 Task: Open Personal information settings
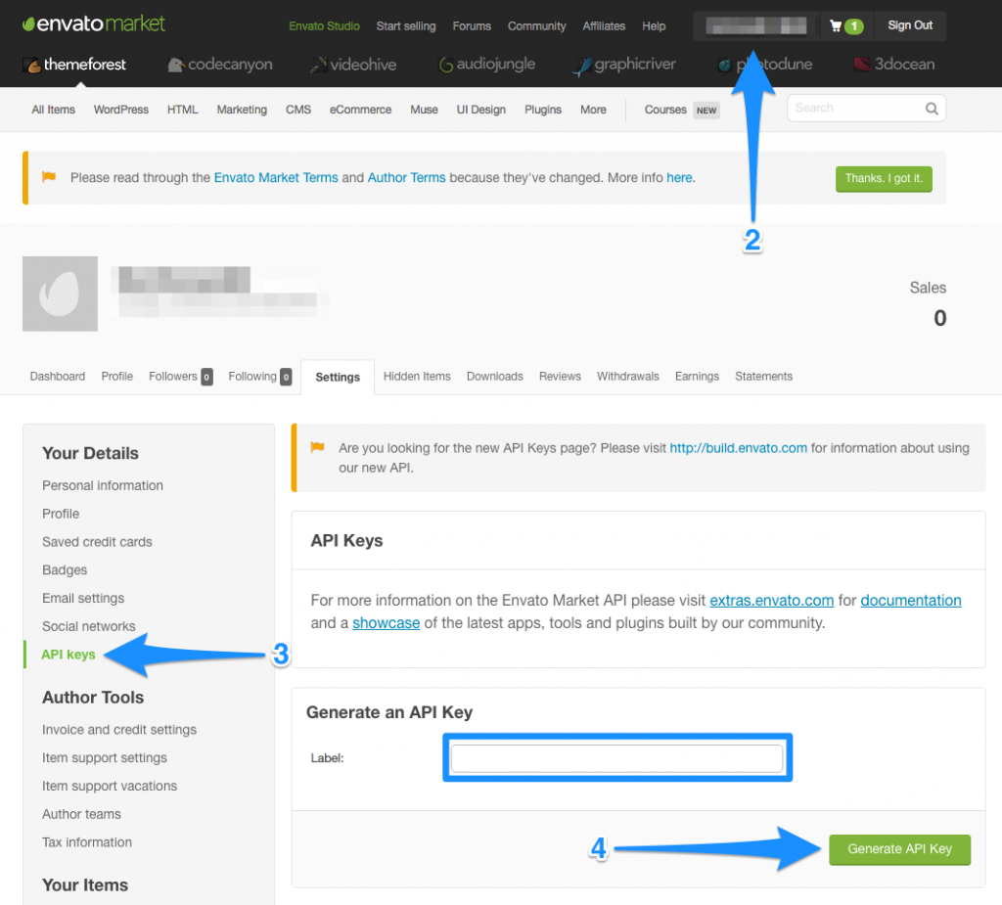(103, 485)
